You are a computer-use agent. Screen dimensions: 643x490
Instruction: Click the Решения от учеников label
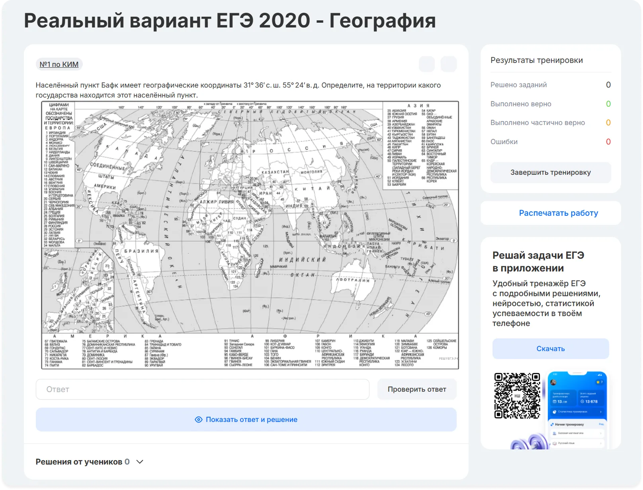point(79,462)
